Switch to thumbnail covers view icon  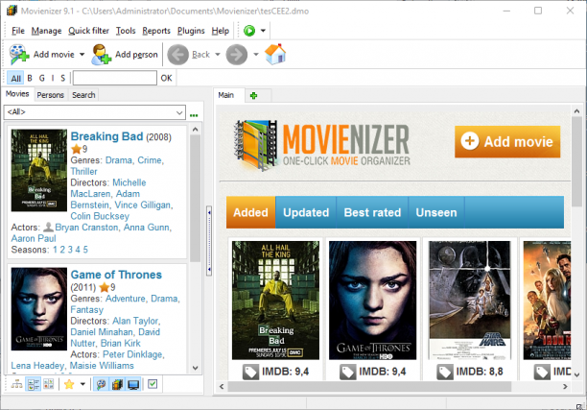click(x=49, y=384)
